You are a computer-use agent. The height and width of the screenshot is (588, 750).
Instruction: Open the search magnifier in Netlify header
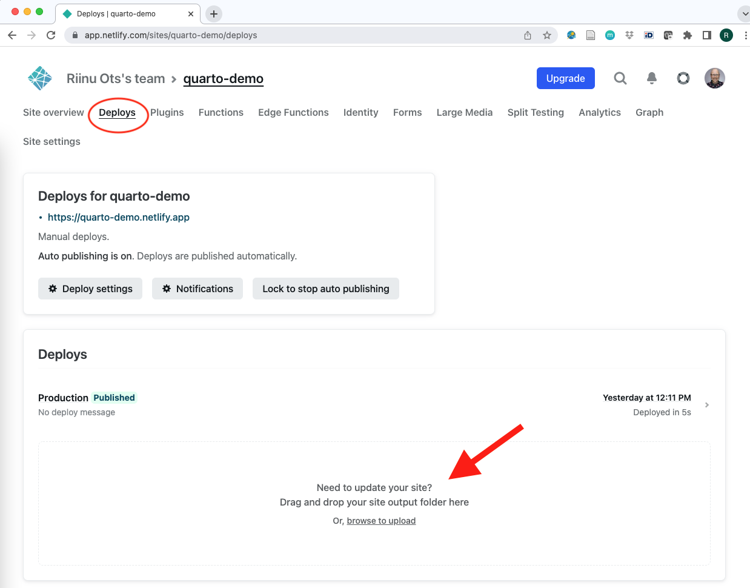point(620,78)
